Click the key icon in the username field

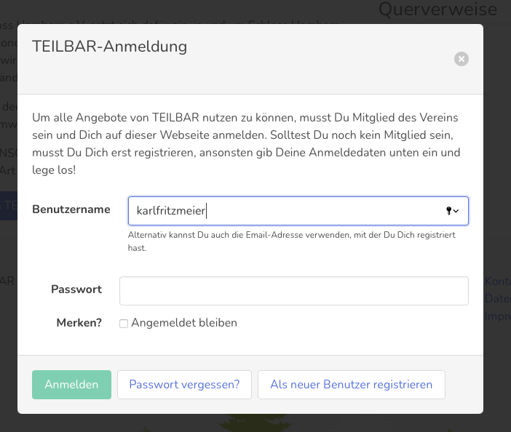coord(448,211)
